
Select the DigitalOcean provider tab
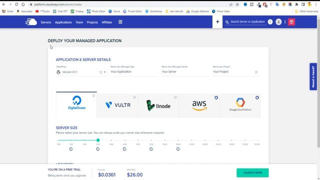click(x=76, y=104)
